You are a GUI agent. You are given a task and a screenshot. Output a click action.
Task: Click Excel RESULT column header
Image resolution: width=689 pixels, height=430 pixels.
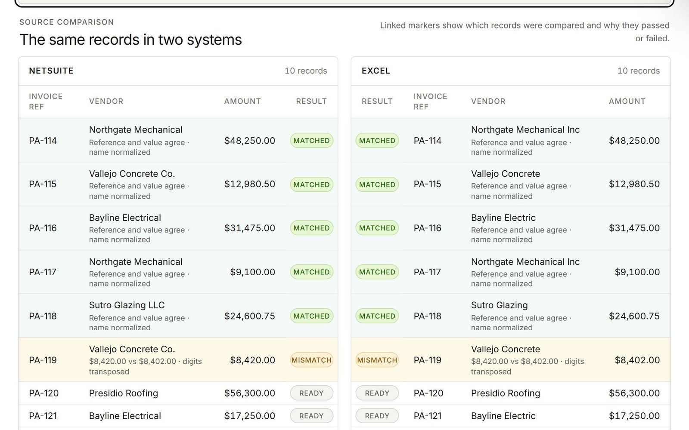[x=377, y=101]
